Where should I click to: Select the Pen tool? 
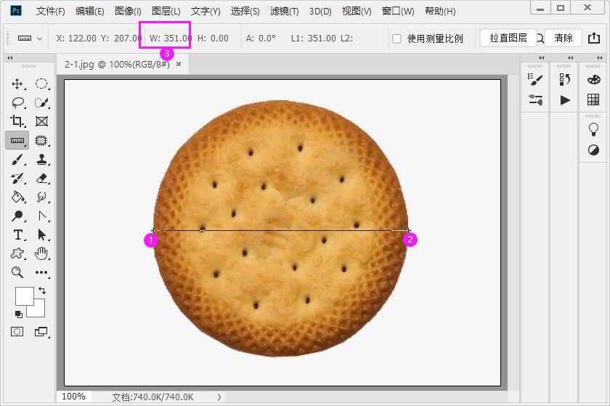(x=42, y=216)
